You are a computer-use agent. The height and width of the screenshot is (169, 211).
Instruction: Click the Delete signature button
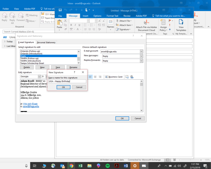pyautogui.click(x=27, y=67)
